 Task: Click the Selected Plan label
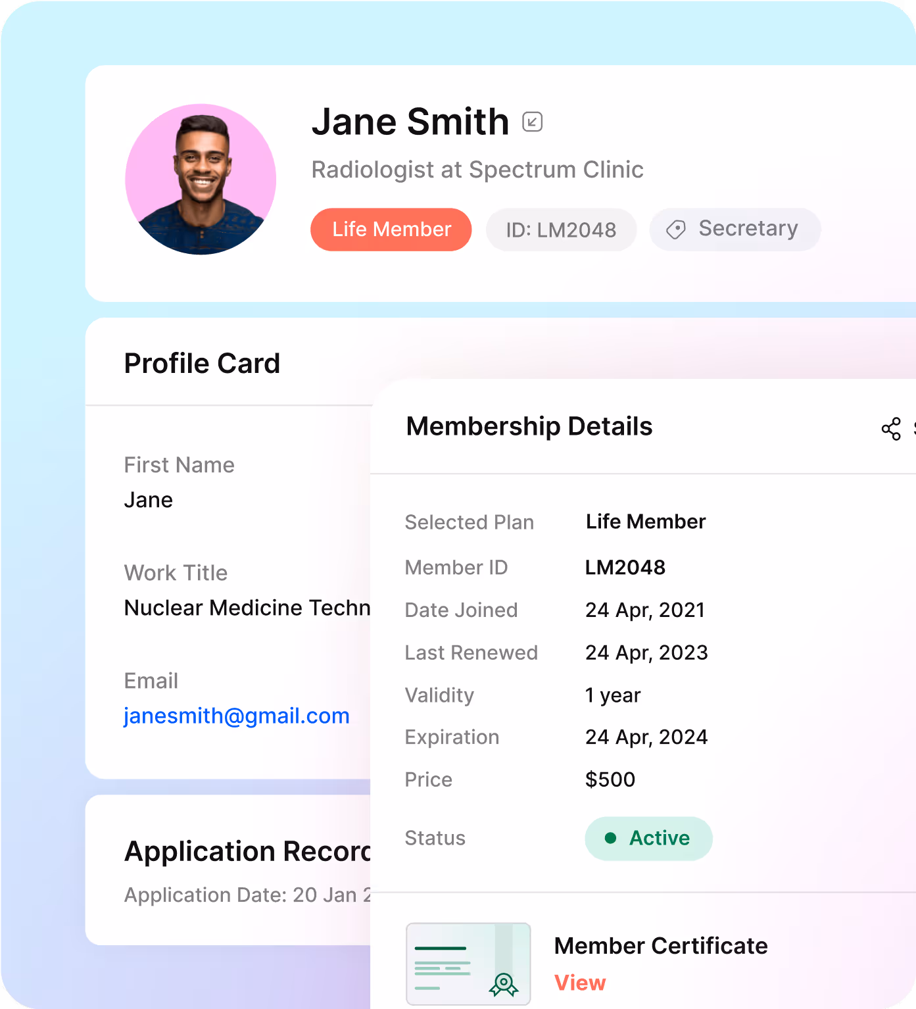tap(470, 522)
